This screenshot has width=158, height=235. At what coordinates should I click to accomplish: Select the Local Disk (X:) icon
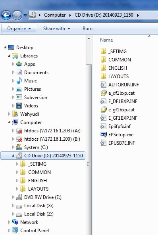click(19, 206)
